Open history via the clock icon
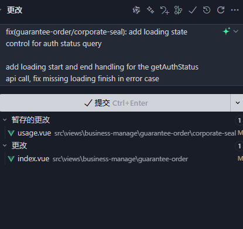 207,10
